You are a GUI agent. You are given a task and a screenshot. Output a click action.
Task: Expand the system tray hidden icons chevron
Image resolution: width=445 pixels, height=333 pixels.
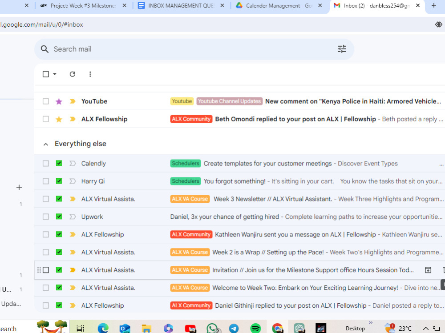tap(426, 329)
